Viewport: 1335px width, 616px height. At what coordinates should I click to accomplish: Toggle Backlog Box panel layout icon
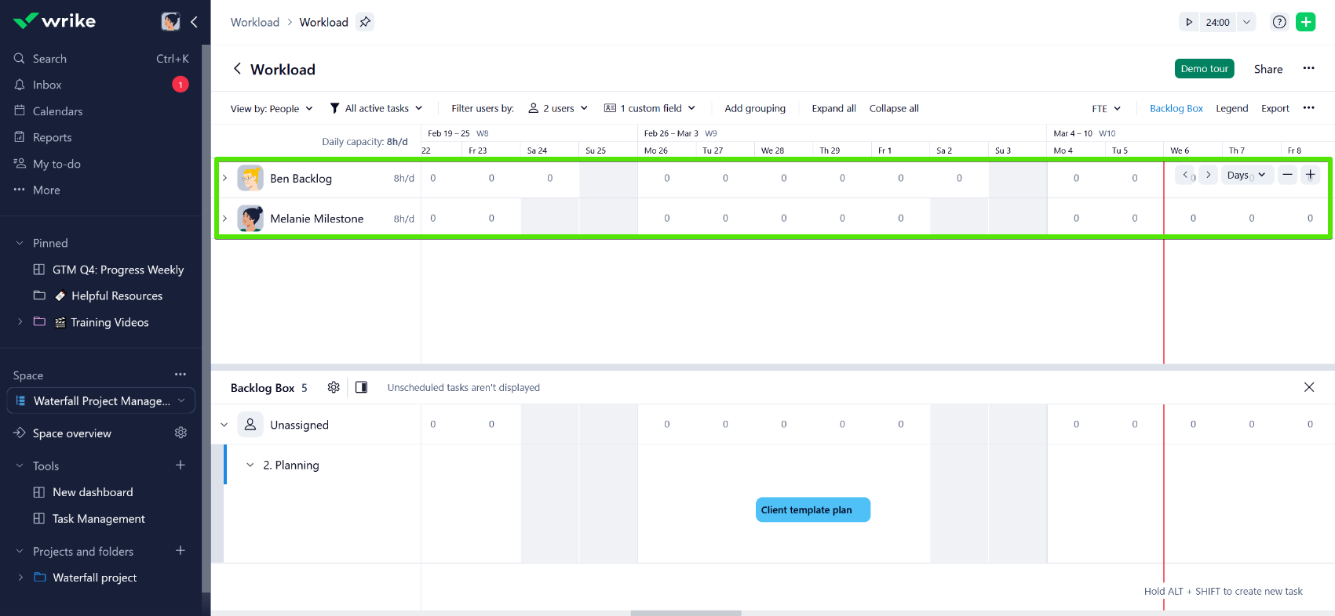click(361, 387)
